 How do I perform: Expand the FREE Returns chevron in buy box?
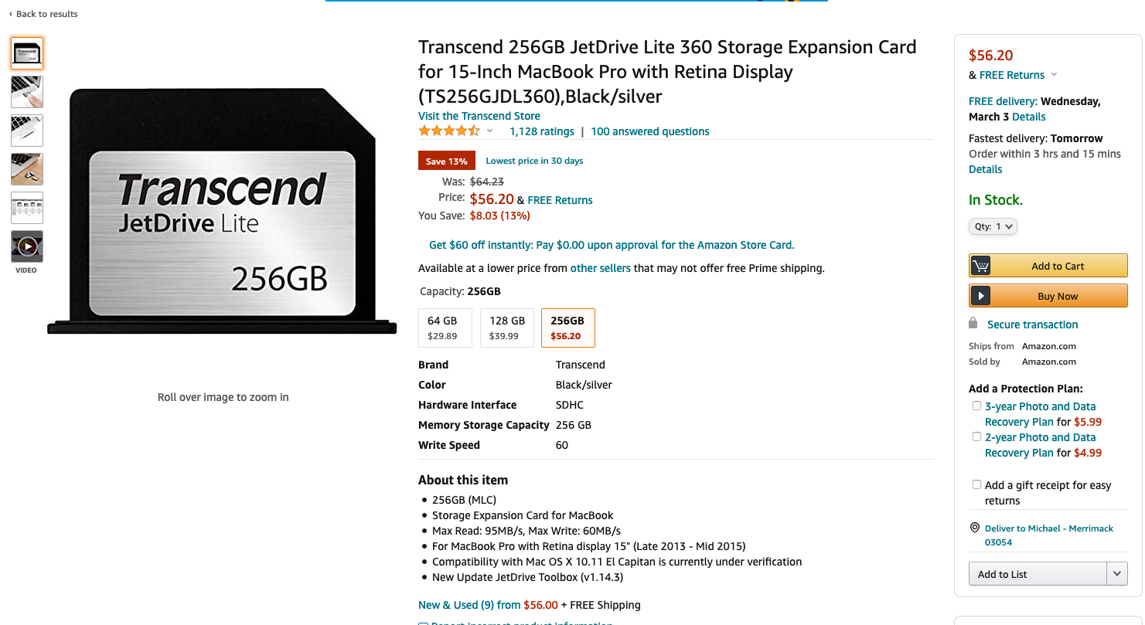[1054, 75]
